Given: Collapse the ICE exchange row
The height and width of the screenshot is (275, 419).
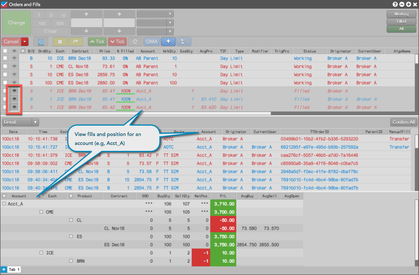Looking at the screenshot, I should click(x=41, y=253).
